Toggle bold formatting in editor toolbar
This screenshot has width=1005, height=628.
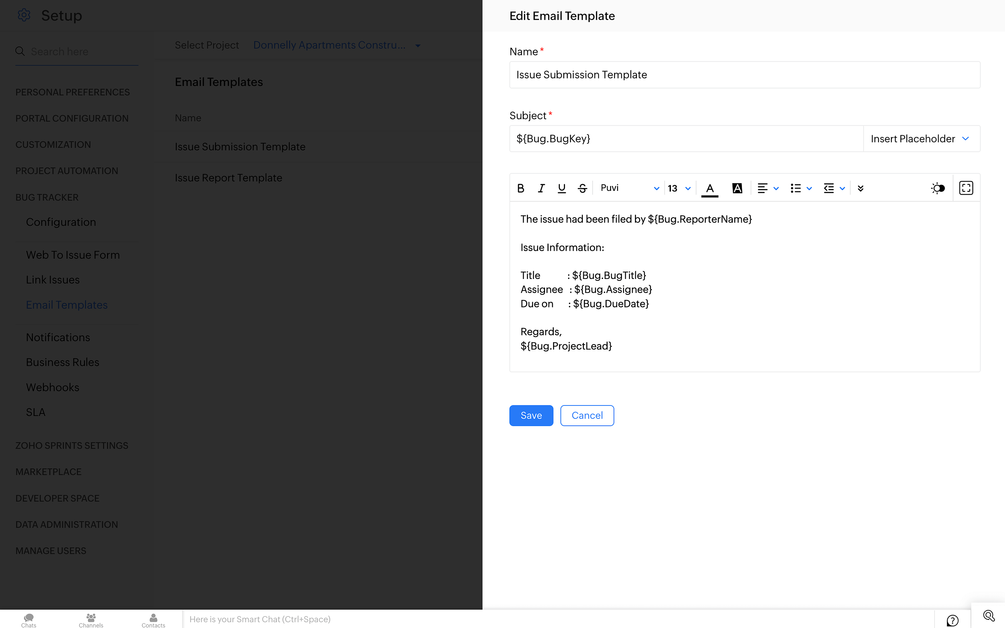pyautogui.click(x=520, y=188)
